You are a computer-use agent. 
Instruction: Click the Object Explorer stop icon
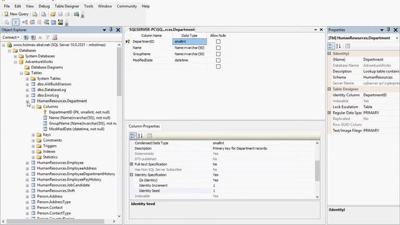click(40, 37)
